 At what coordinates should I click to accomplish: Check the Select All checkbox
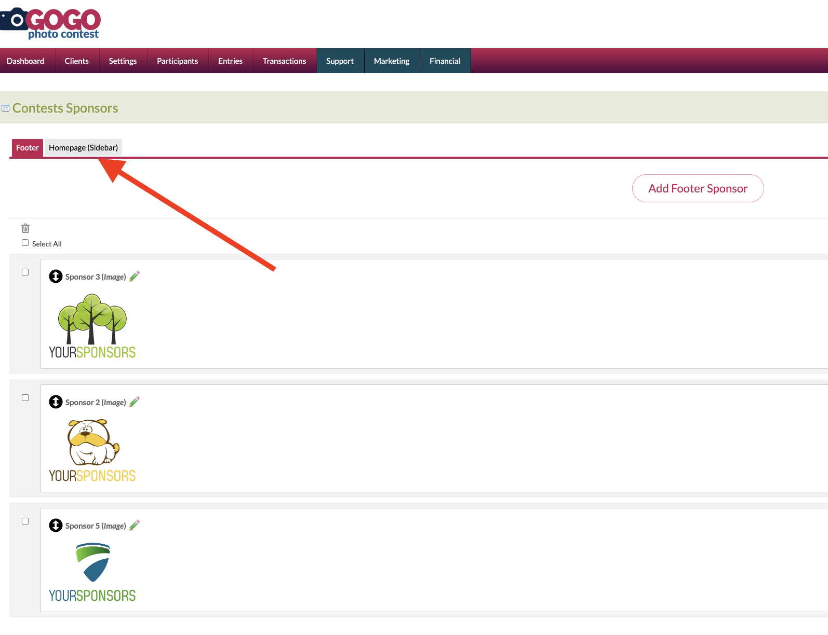pos(25,243)
